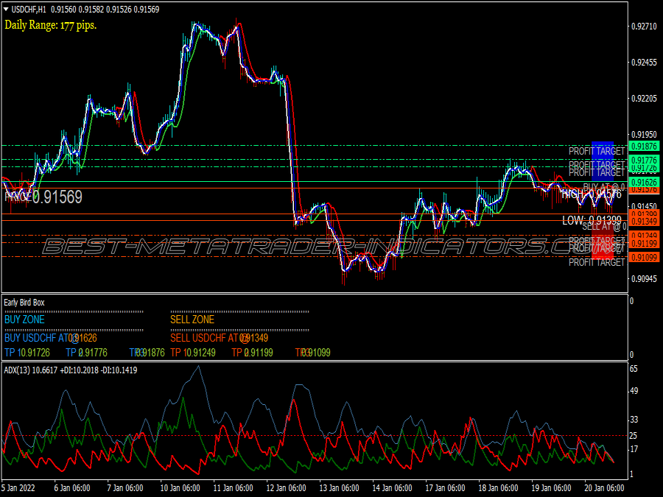The height and width of the screenshot is (497, 663).
Task: Click the 0.92205 price scale value
Action: pyautogui.click(x=645, y=99)
